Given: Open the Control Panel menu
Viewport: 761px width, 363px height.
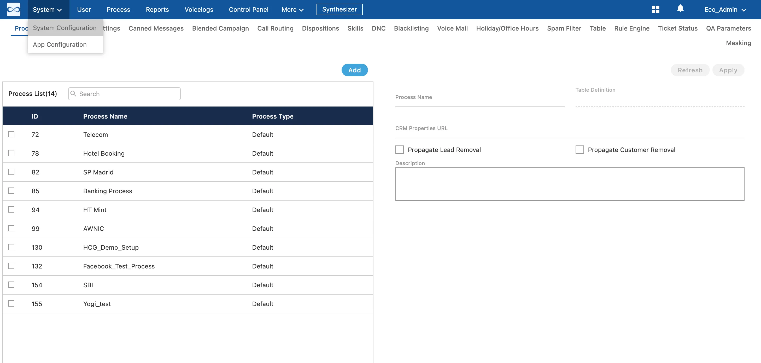Looking at the screenshot, I should tap(248, 9).
